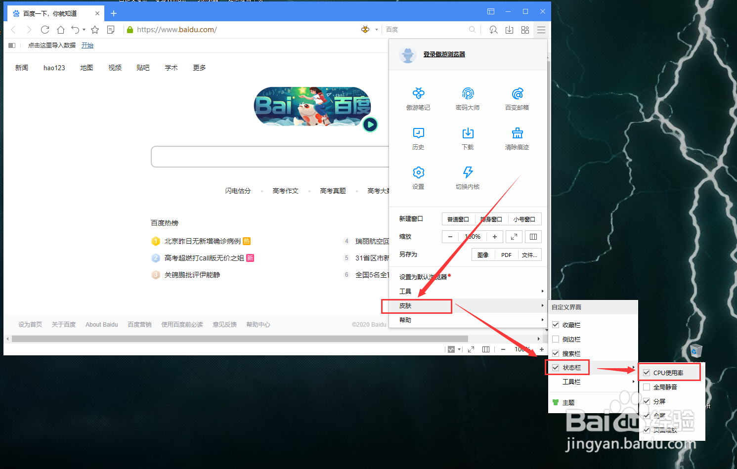Click zoom in plus in menu
Image resolution: width=737 pixels, height=469 pixels.
495,237
